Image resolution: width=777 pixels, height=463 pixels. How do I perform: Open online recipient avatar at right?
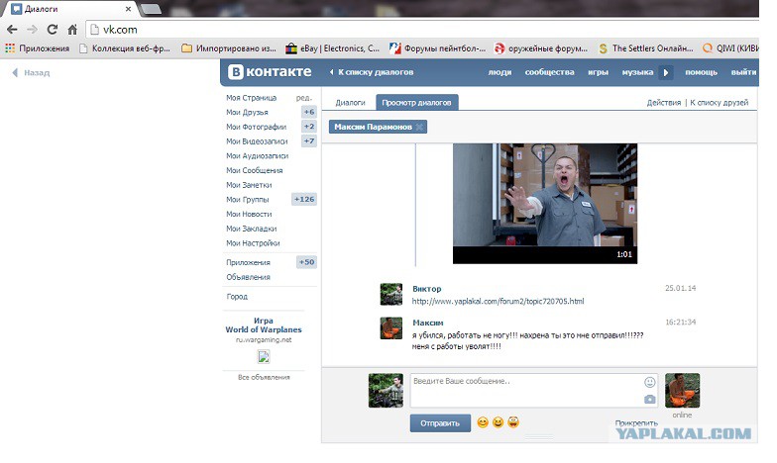[682, 390]
